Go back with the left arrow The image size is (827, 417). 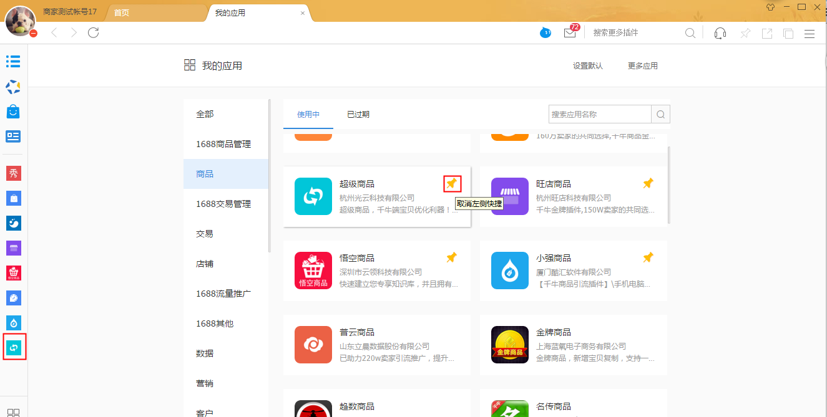54,33
